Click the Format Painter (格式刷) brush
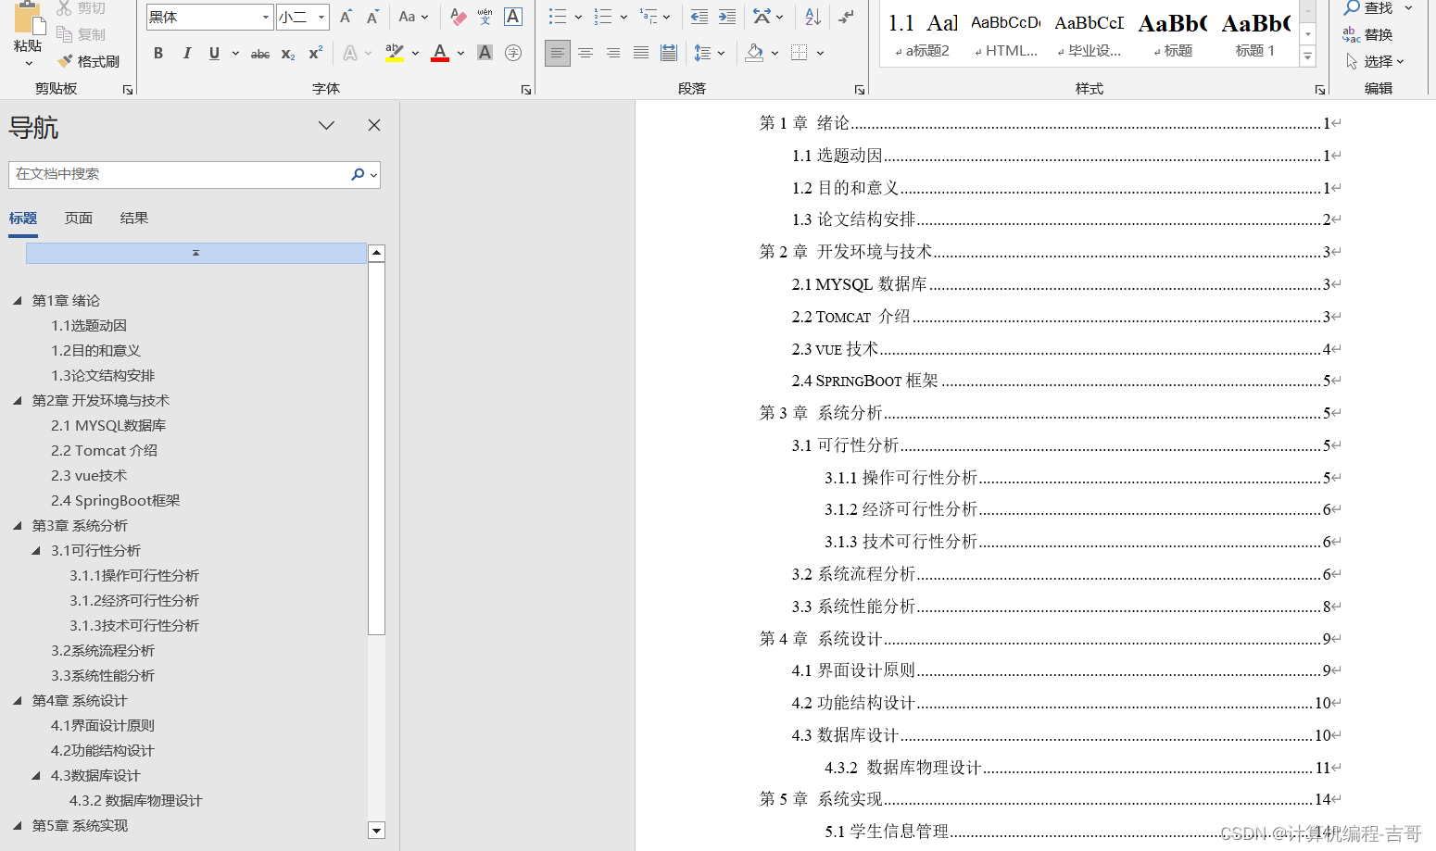 point(89,61)
